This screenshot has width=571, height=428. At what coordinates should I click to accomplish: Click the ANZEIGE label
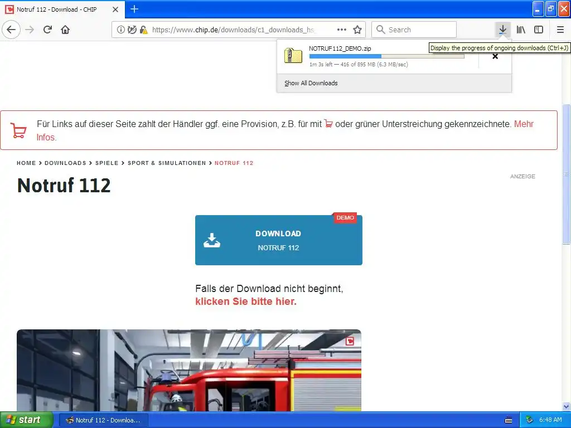[522, 176]
